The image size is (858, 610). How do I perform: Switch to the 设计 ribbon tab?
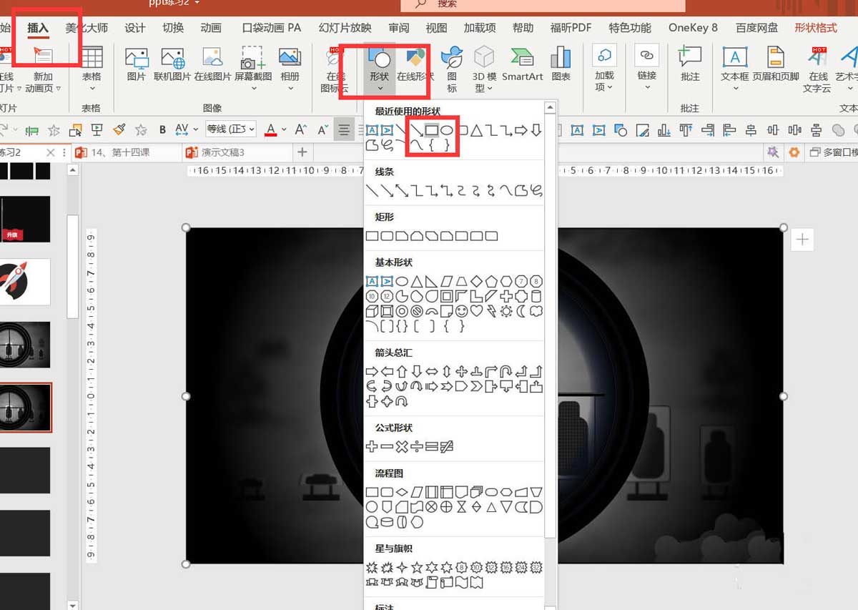pos(135,28)
